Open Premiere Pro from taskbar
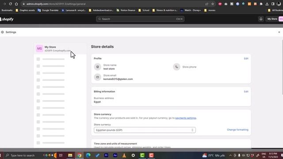 106,155
